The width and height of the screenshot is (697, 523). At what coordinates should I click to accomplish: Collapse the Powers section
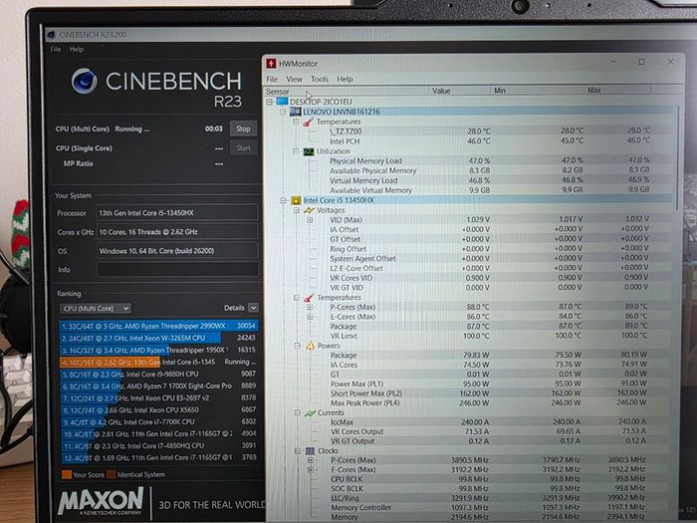[298, 346]
